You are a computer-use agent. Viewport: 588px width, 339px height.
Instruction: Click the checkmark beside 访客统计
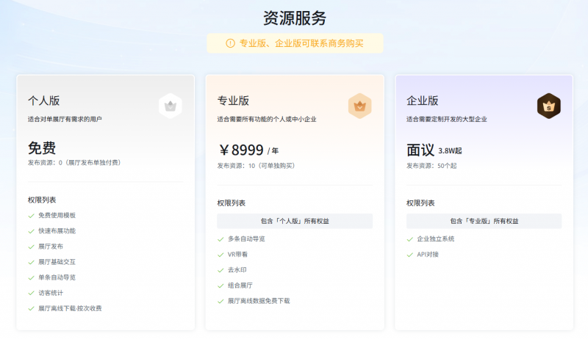(x=31, y=293)
